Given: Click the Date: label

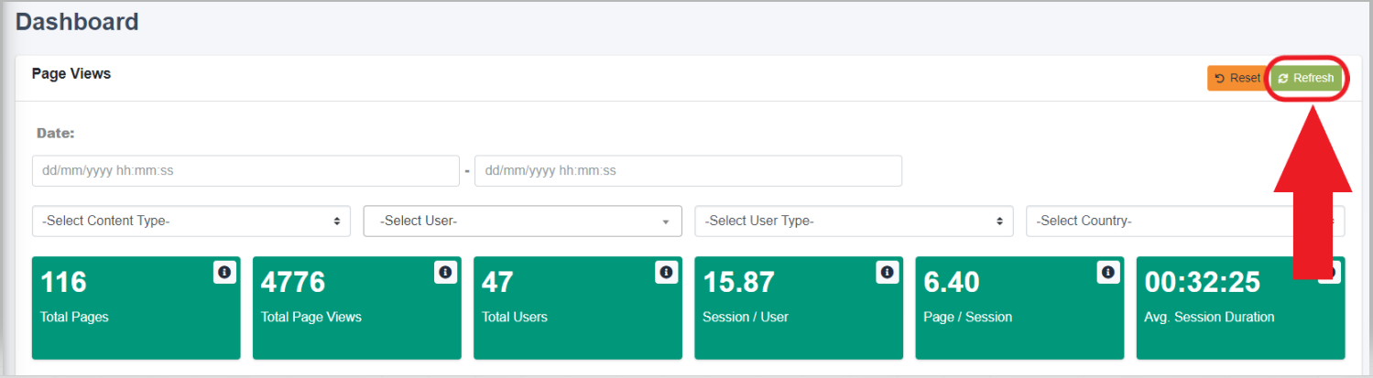Looking at the screenshot, I should point(55,133).
